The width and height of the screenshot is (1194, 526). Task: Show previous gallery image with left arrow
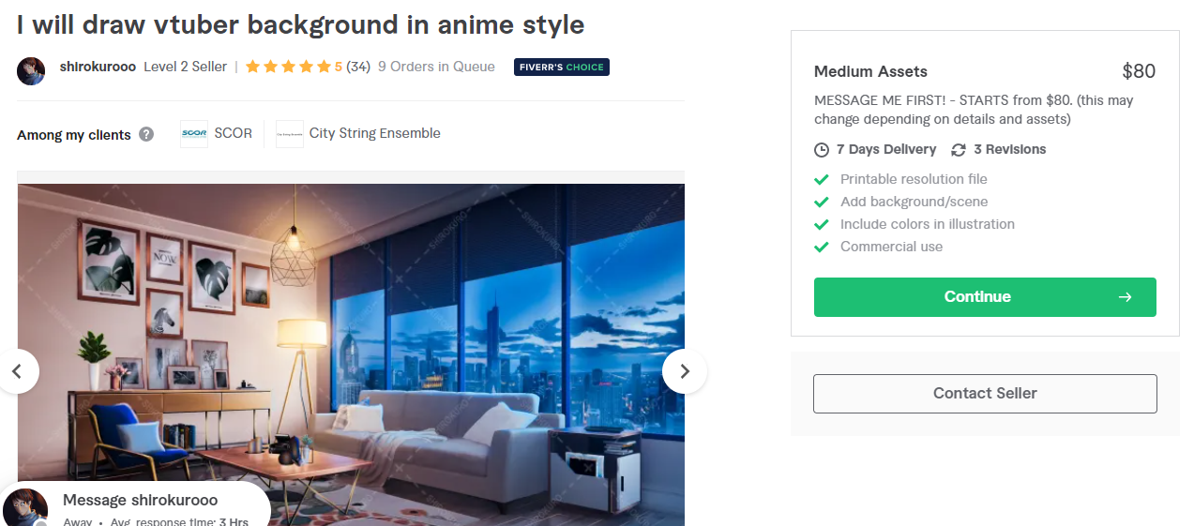pyautogui.click(x=17, y=371)
